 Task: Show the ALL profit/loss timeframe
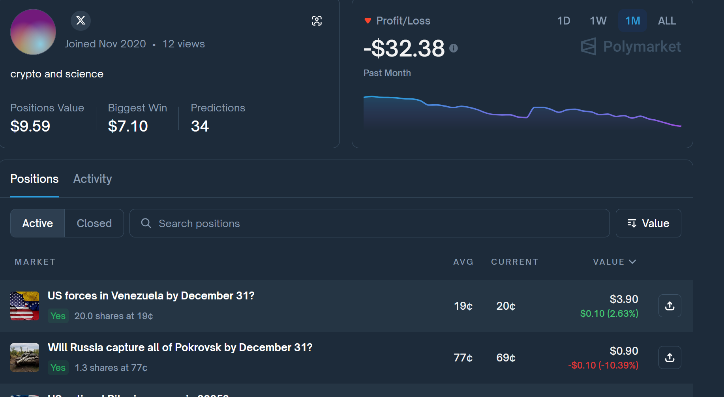tap(667, 21)
